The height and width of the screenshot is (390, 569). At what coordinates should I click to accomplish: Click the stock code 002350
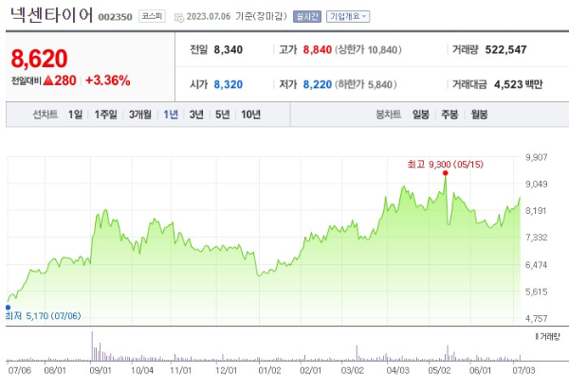(115, 17)
